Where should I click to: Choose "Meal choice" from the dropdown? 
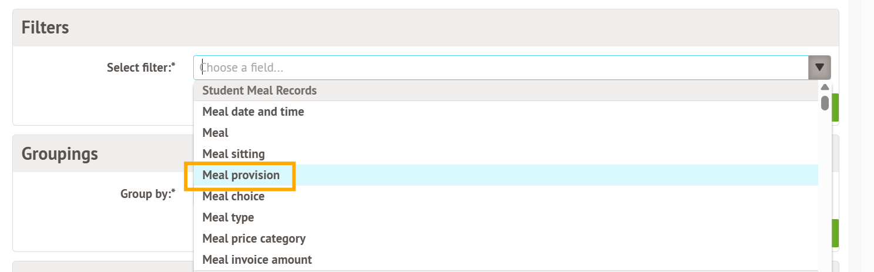point(233,196)
